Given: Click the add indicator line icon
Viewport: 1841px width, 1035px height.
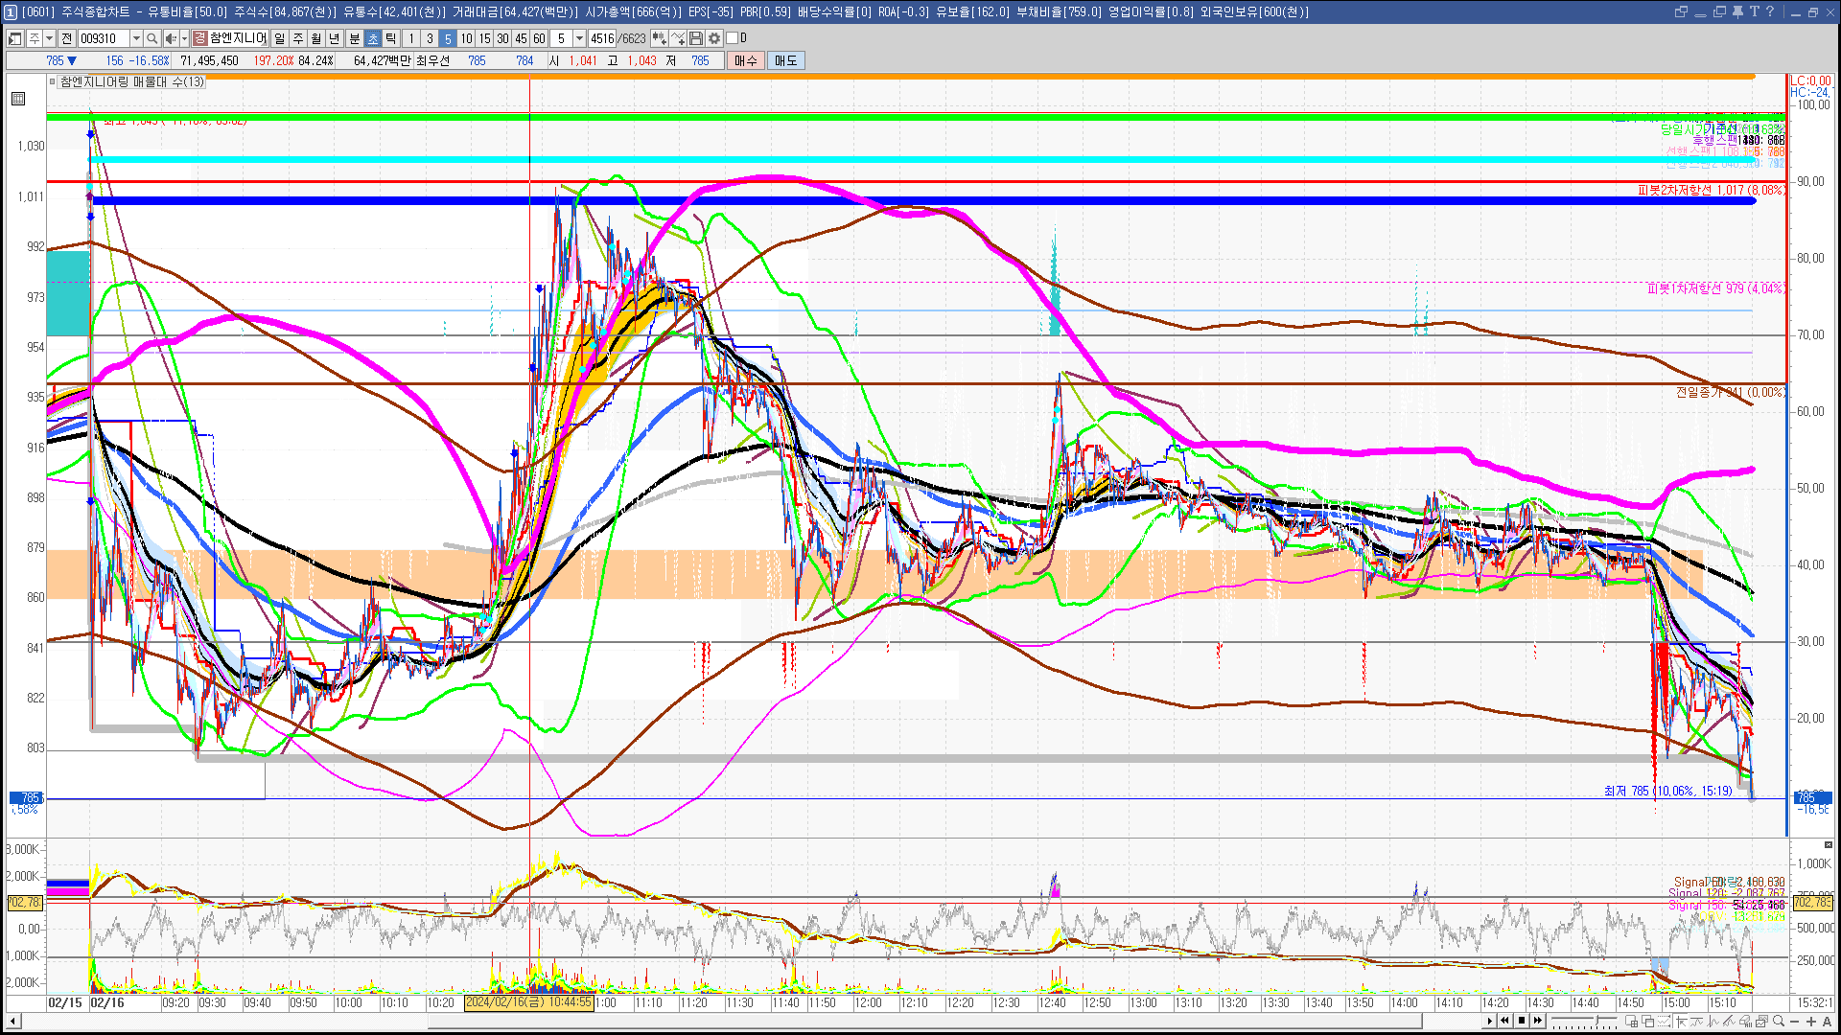Looking at the screenshot, I should pyautogui.click(x=679, y=38).
